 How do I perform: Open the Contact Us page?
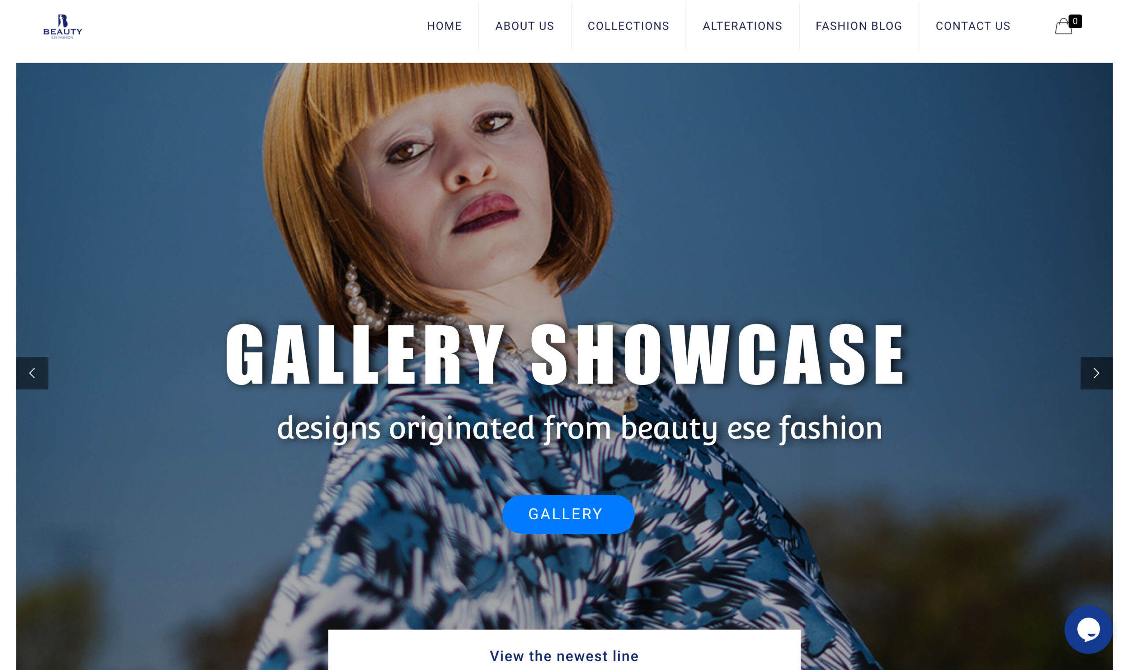(973, 26)
